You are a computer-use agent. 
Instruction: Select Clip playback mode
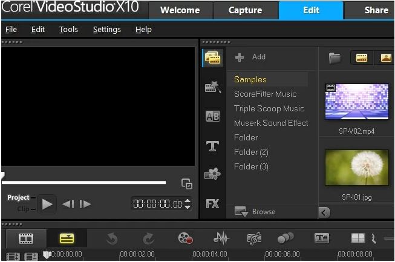[x=24, y=209]
